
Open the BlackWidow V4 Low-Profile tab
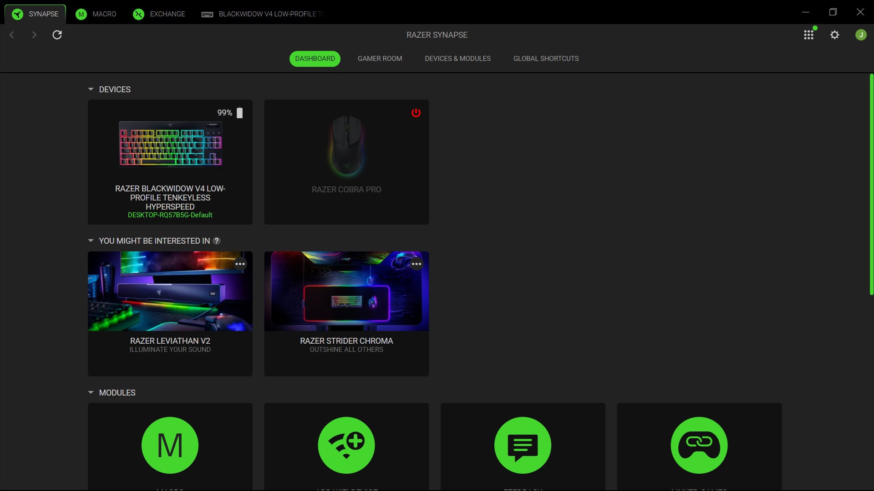pos(263,14)
